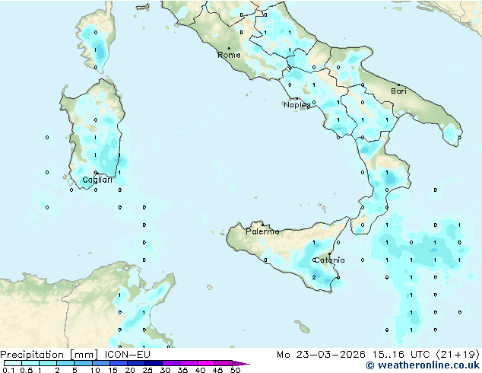Viewport: 482px width, 373px height.
Task: Pick the 45–50 mm legend color
Action: coord(224,363)
